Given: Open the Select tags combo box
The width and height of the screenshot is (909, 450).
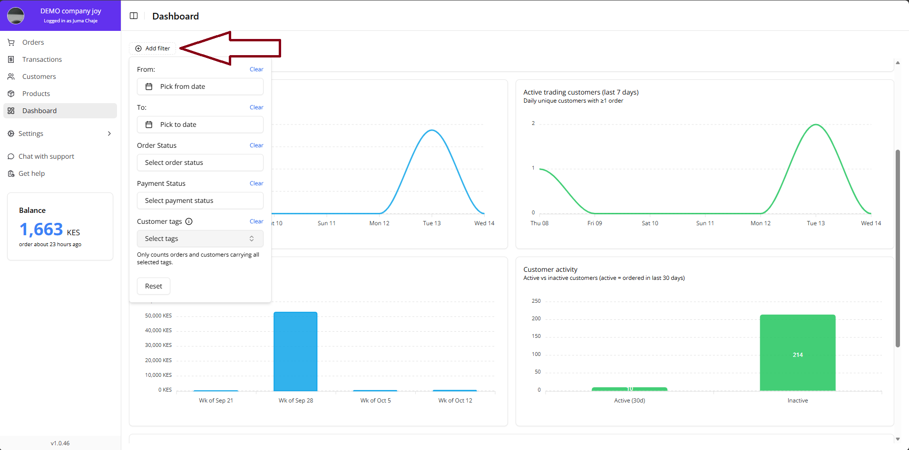Looking at the screenshot, I should [200, 239].
